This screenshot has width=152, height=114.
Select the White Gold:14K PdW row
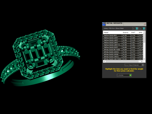123,59
